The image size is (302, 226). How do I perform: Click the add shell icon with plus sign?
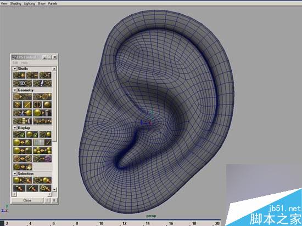click(19, 75)
